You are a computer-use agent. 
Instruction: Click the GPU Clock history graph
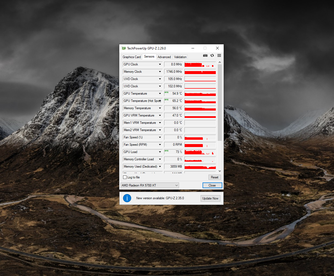coord(200,64)
